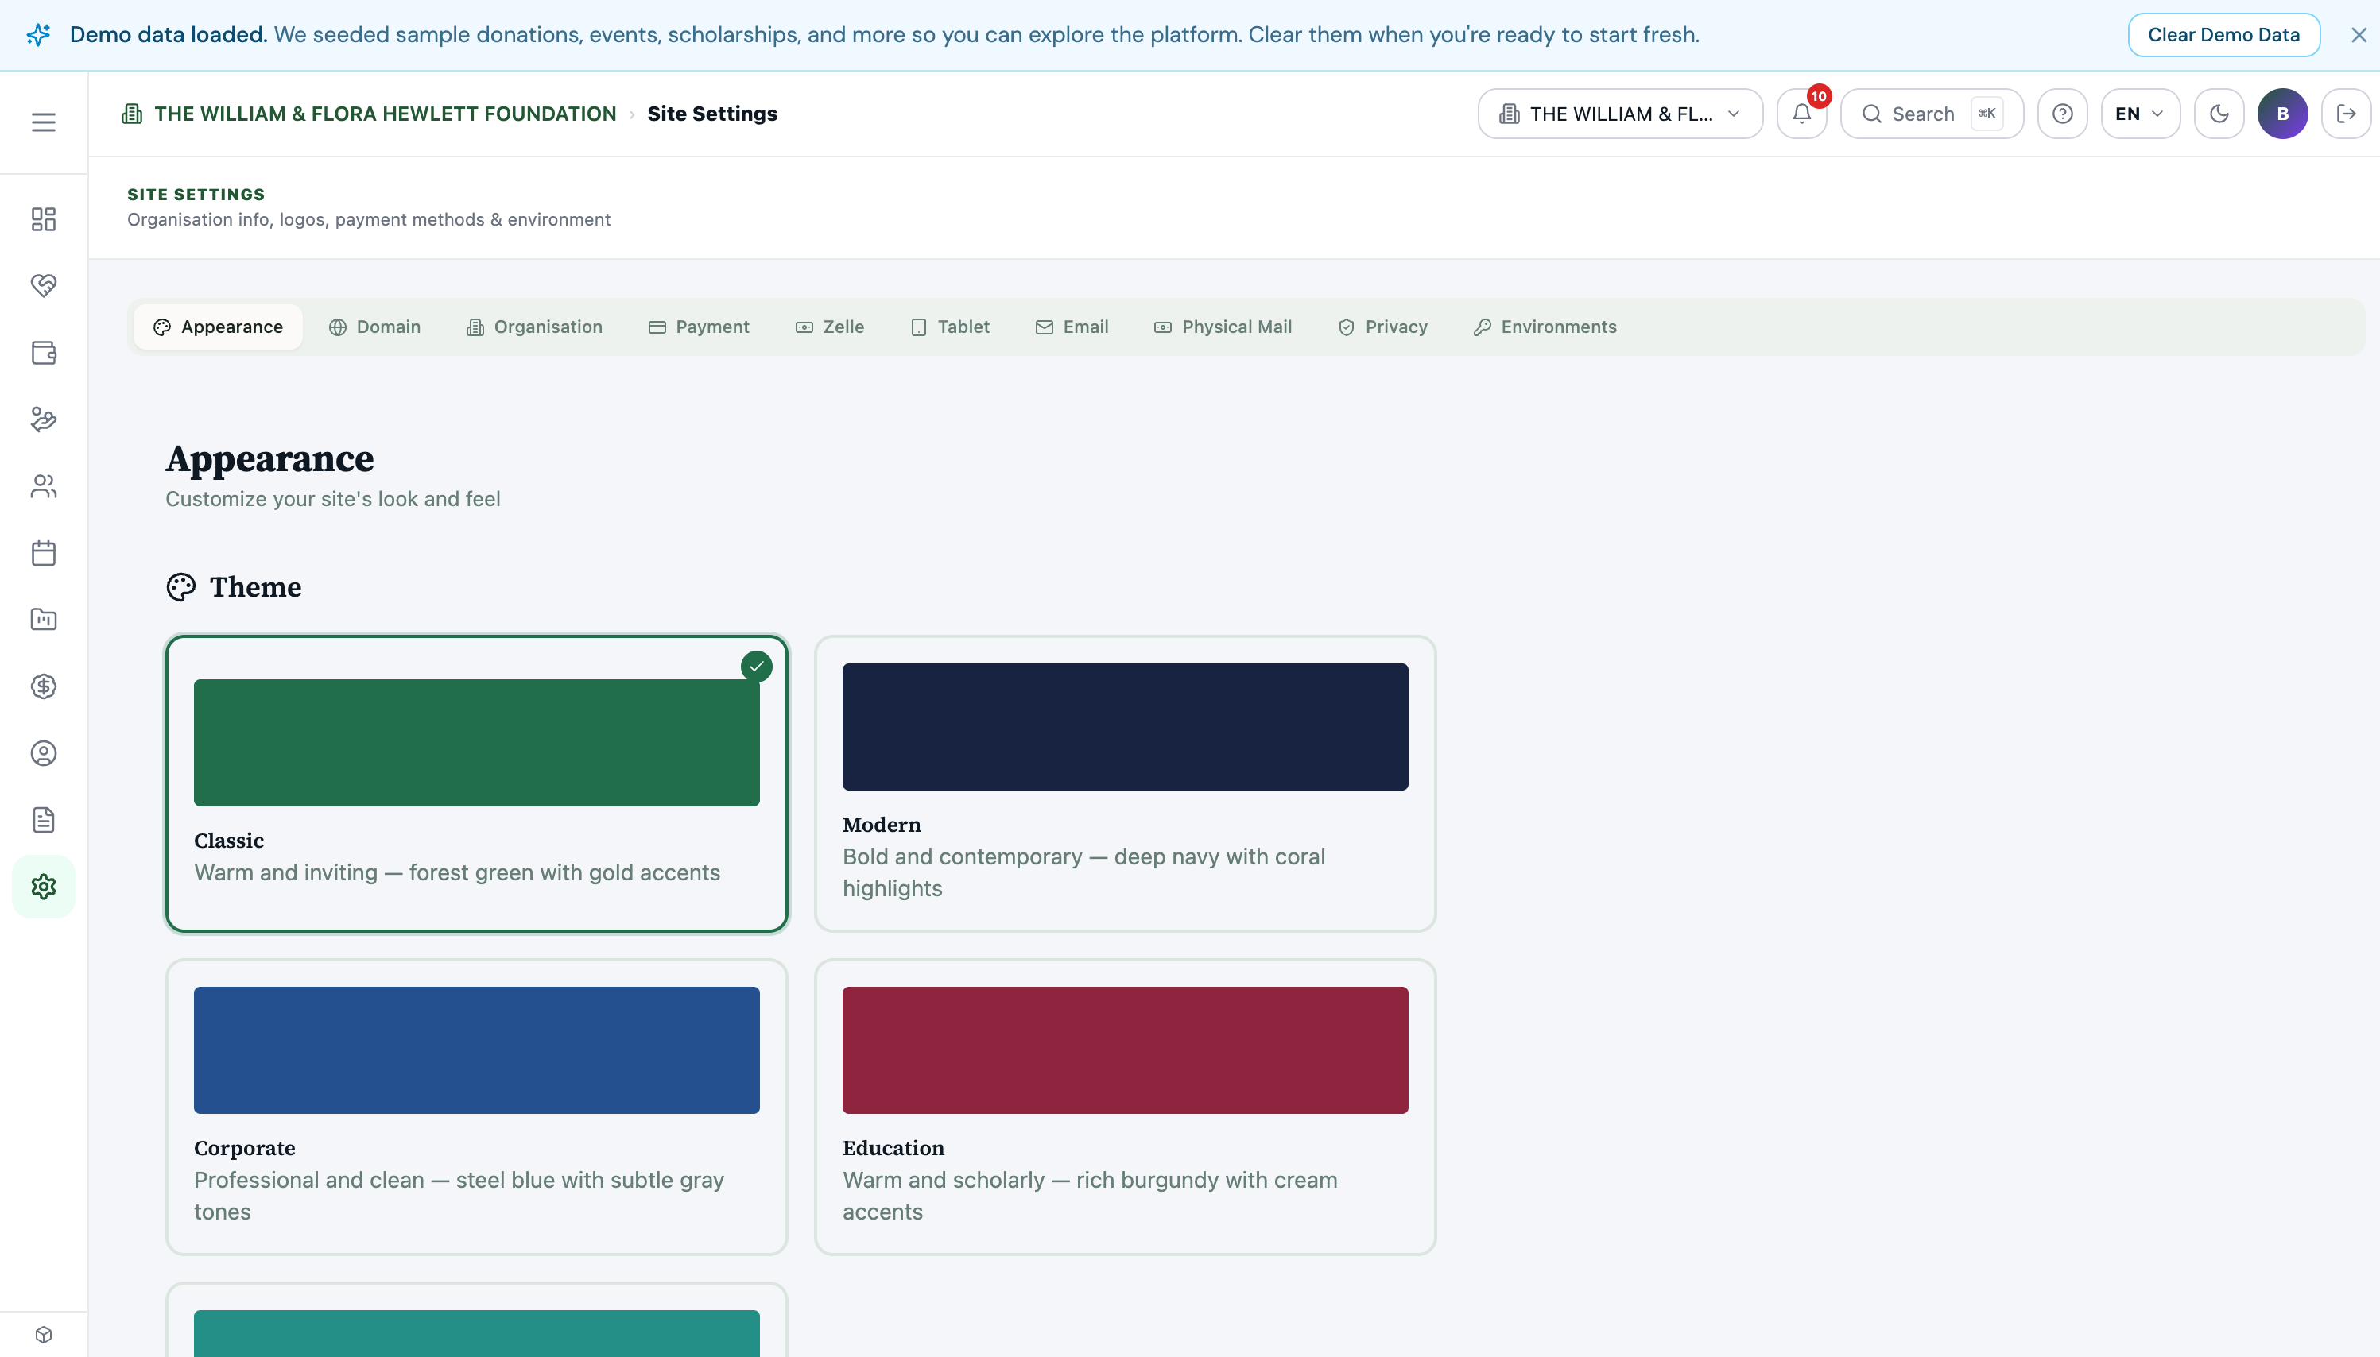Click the forest green Classic swatch
Viewport: 2380px width, 1357px height.
coord(476,743)
